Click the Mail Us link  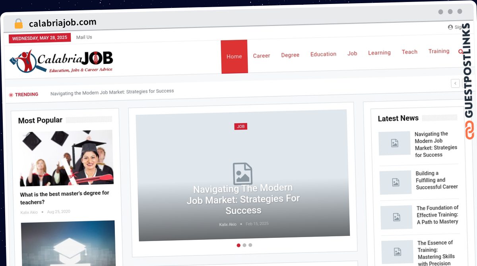84,37
